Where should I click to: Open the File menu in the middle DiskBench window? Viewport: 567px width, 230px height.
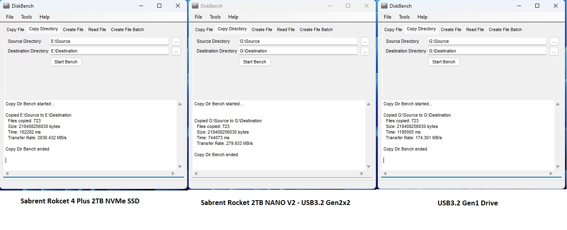tap(198, 17)
